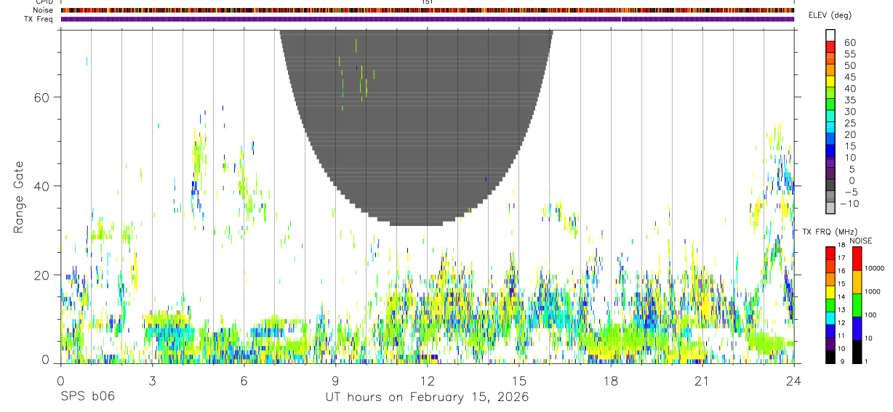Click the ELEV colorbar label '−10'
893x412 pixels.
click(x=849, y=203)
